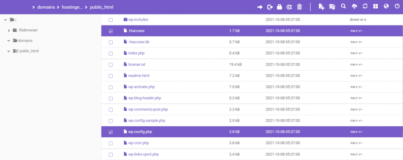Click the move (arrow) toolbar icon
This screenshot has height=160, width=403.
click(x=260, y=7)
